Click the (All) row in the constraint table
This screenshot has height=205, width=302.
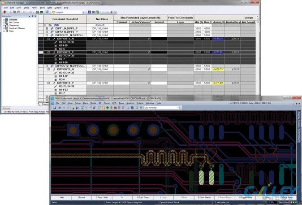[56, 25]
